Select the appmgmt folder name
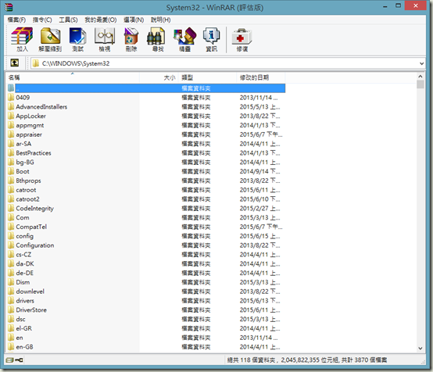Viewport: 433px width, 372px height. [30, 125]
